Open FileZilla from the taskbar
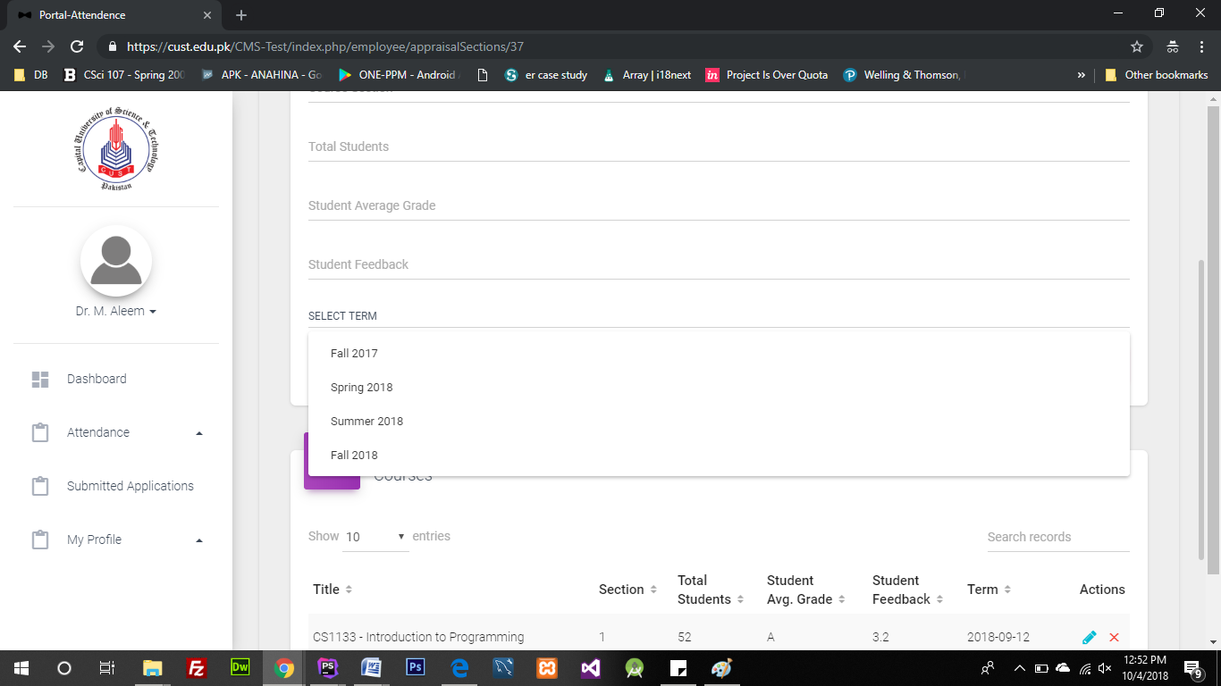 (x=197, y=667)
